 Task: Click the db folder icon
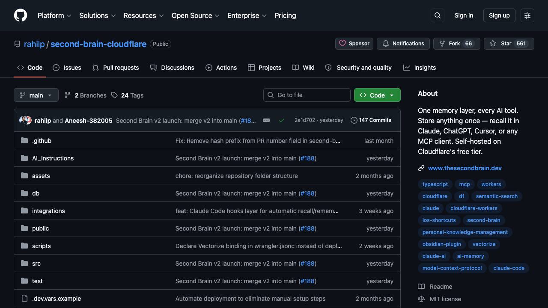click(24, 193)
